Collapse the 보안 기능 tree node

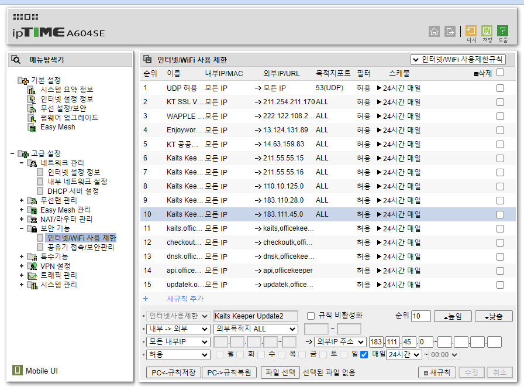coord(22,228)
